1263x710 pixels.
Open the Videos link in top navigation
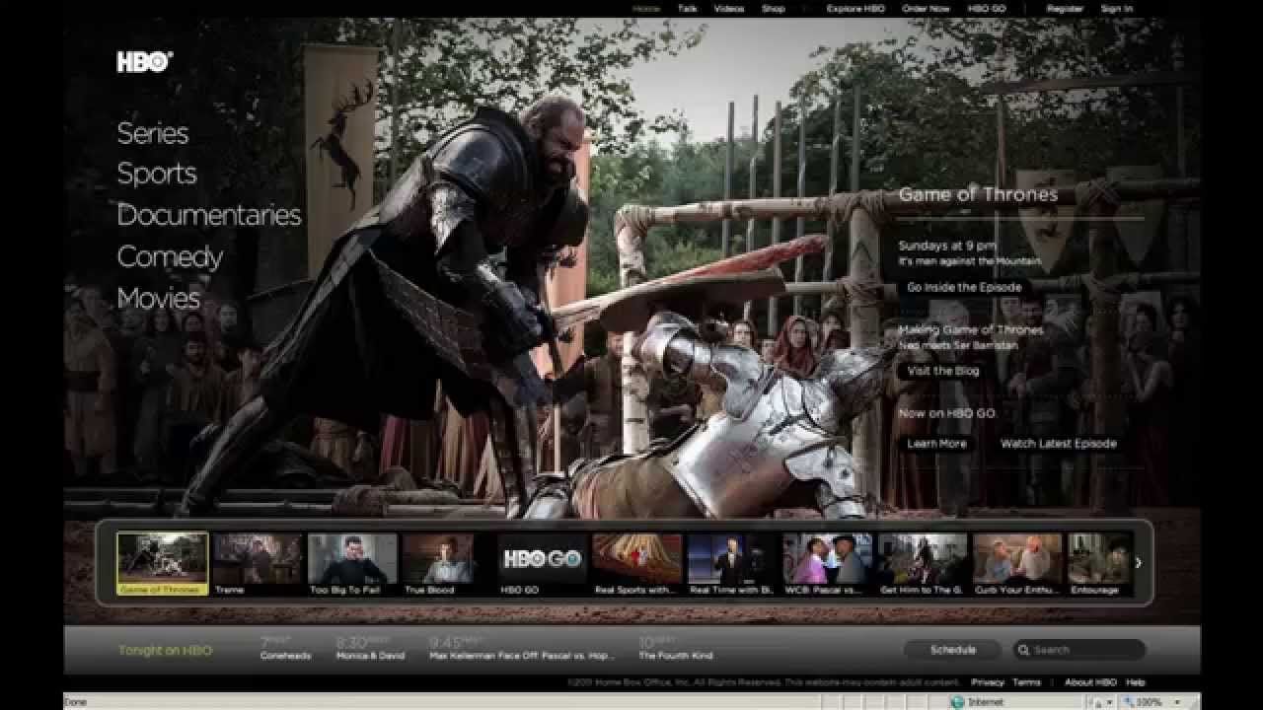pyautogui.click(x=729, y=9)
